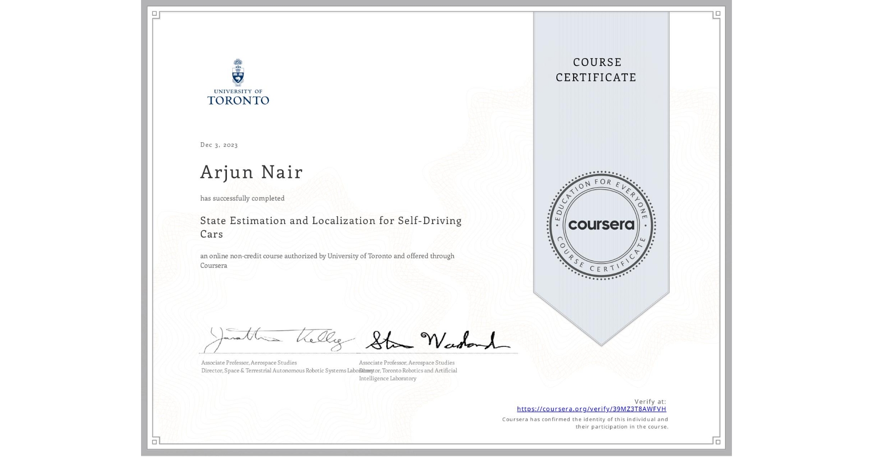Select the UNIVERSITY OF TORONTO wordmark
The height and width of the screenshot is (457, 874).
tap(239, 97)
